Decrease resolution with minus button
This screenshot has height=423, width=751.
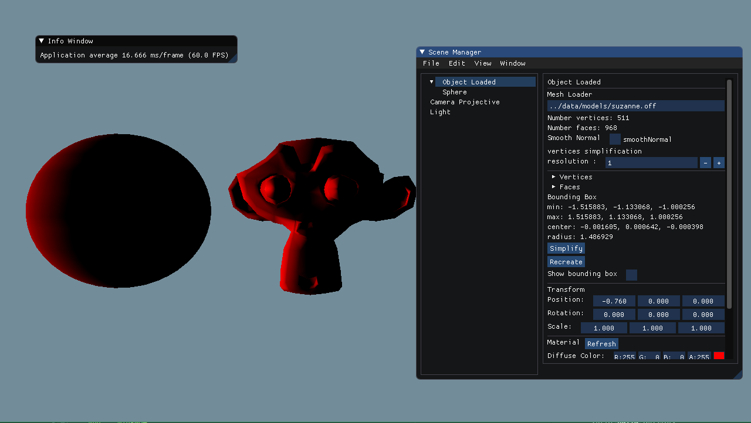click(x=706, y=162)
